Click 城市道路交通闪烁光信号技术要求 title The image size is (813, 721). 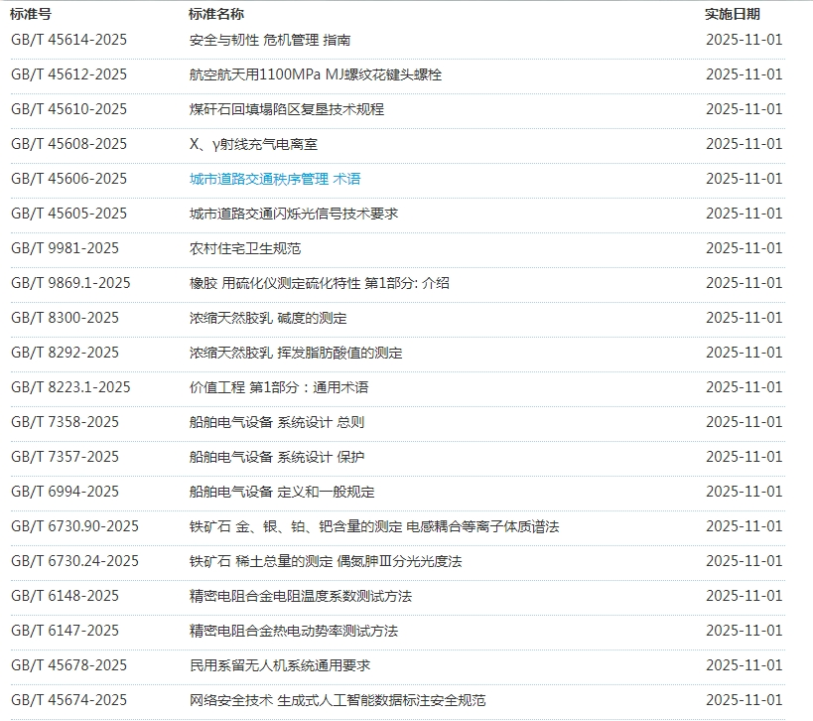pyautogui.click(x=293, y=214)
